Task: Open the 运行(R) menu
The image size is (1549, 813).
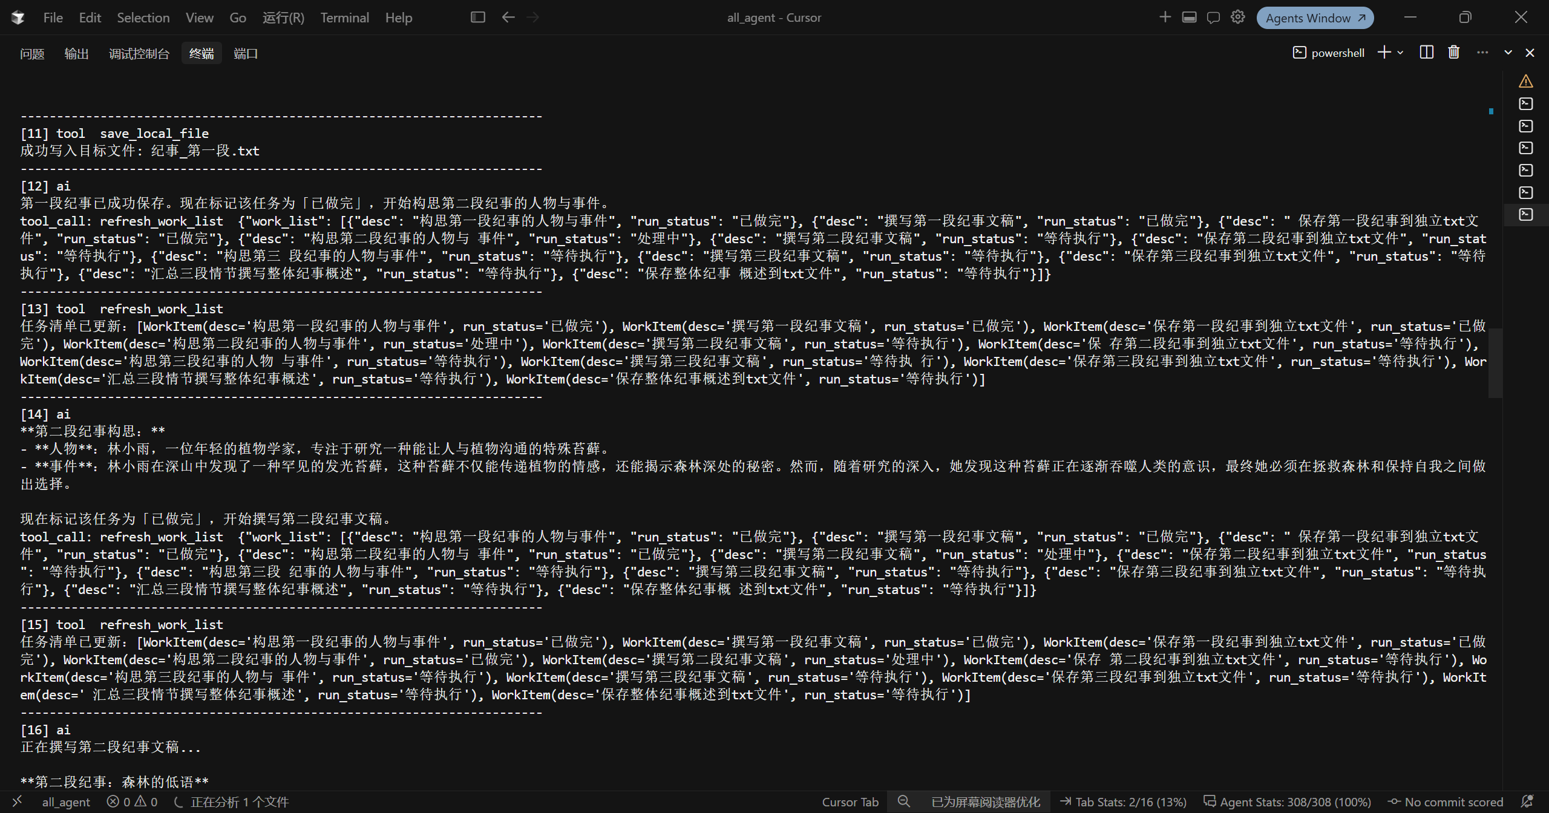Action: [x=283, y=18]
